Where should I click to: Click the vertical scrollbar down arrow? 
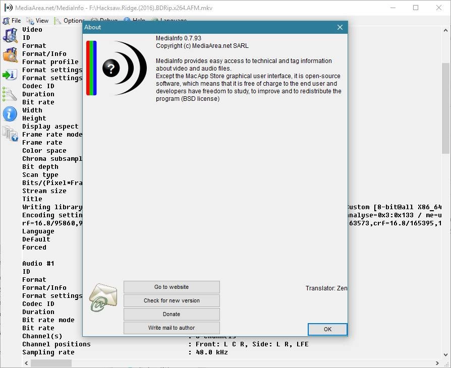coord(445,355)
